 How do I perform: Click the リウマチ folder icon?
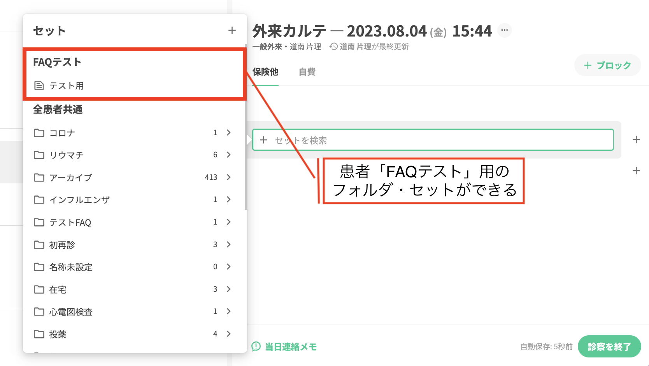click(x=39, y=155)
